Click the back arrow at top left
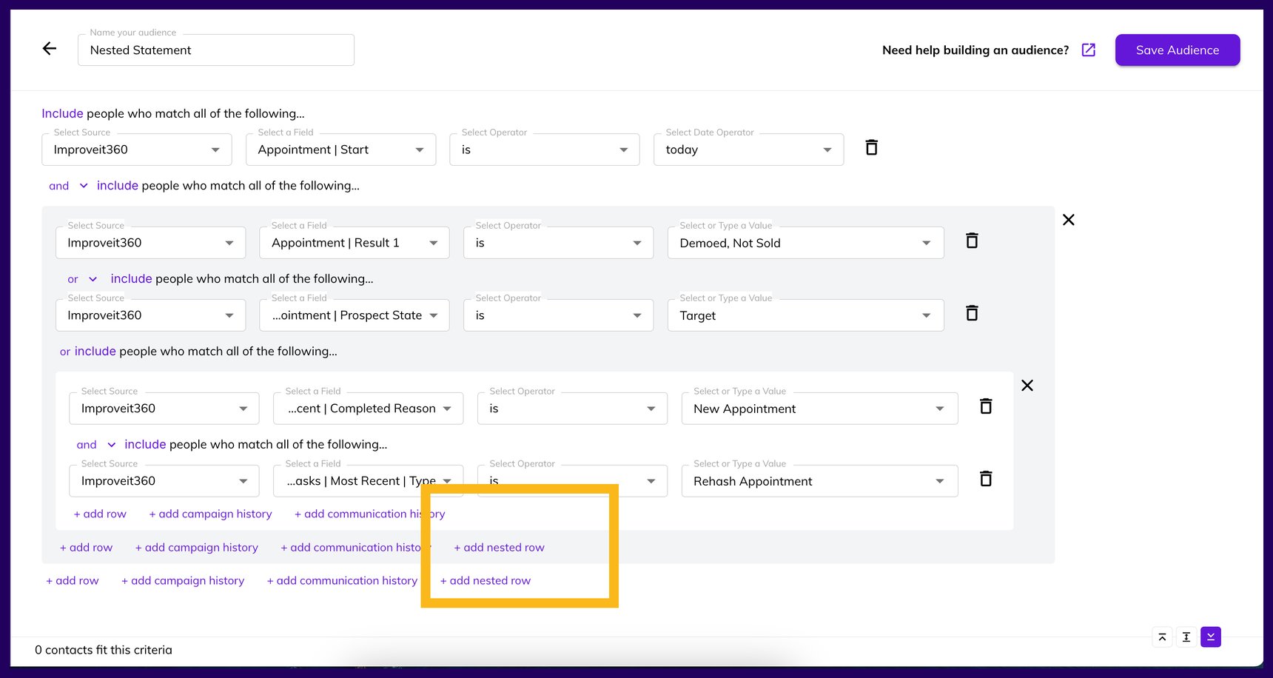 pos(49,48)
